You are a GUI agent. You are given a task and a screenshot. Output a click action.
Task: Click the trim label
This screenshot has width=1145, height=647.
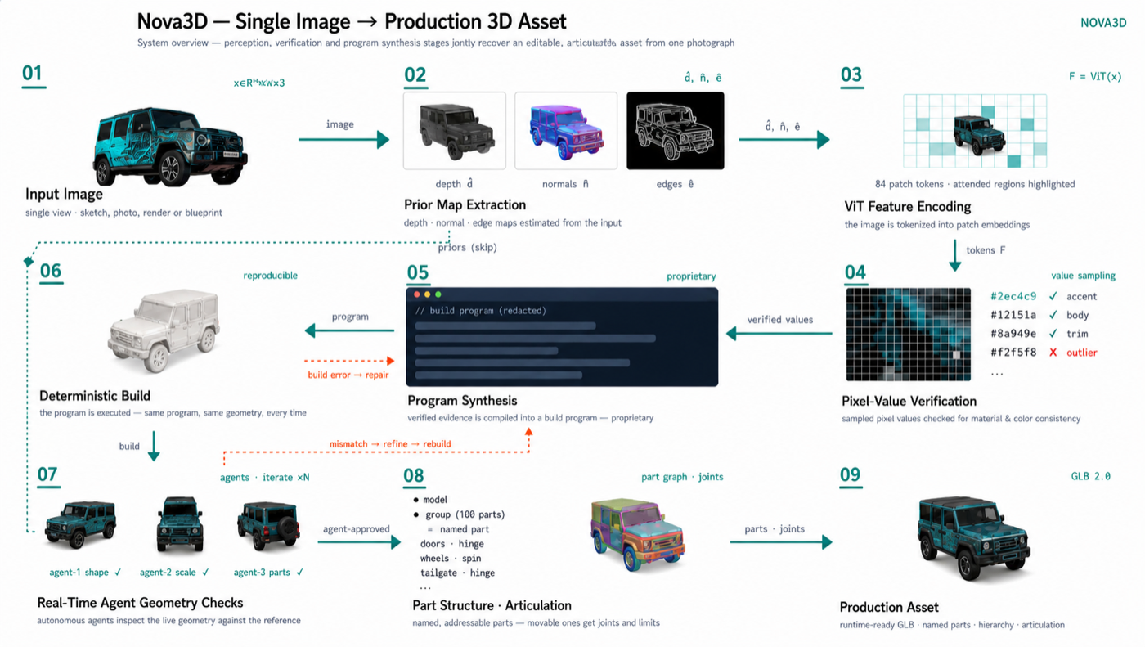[1077, 334]
